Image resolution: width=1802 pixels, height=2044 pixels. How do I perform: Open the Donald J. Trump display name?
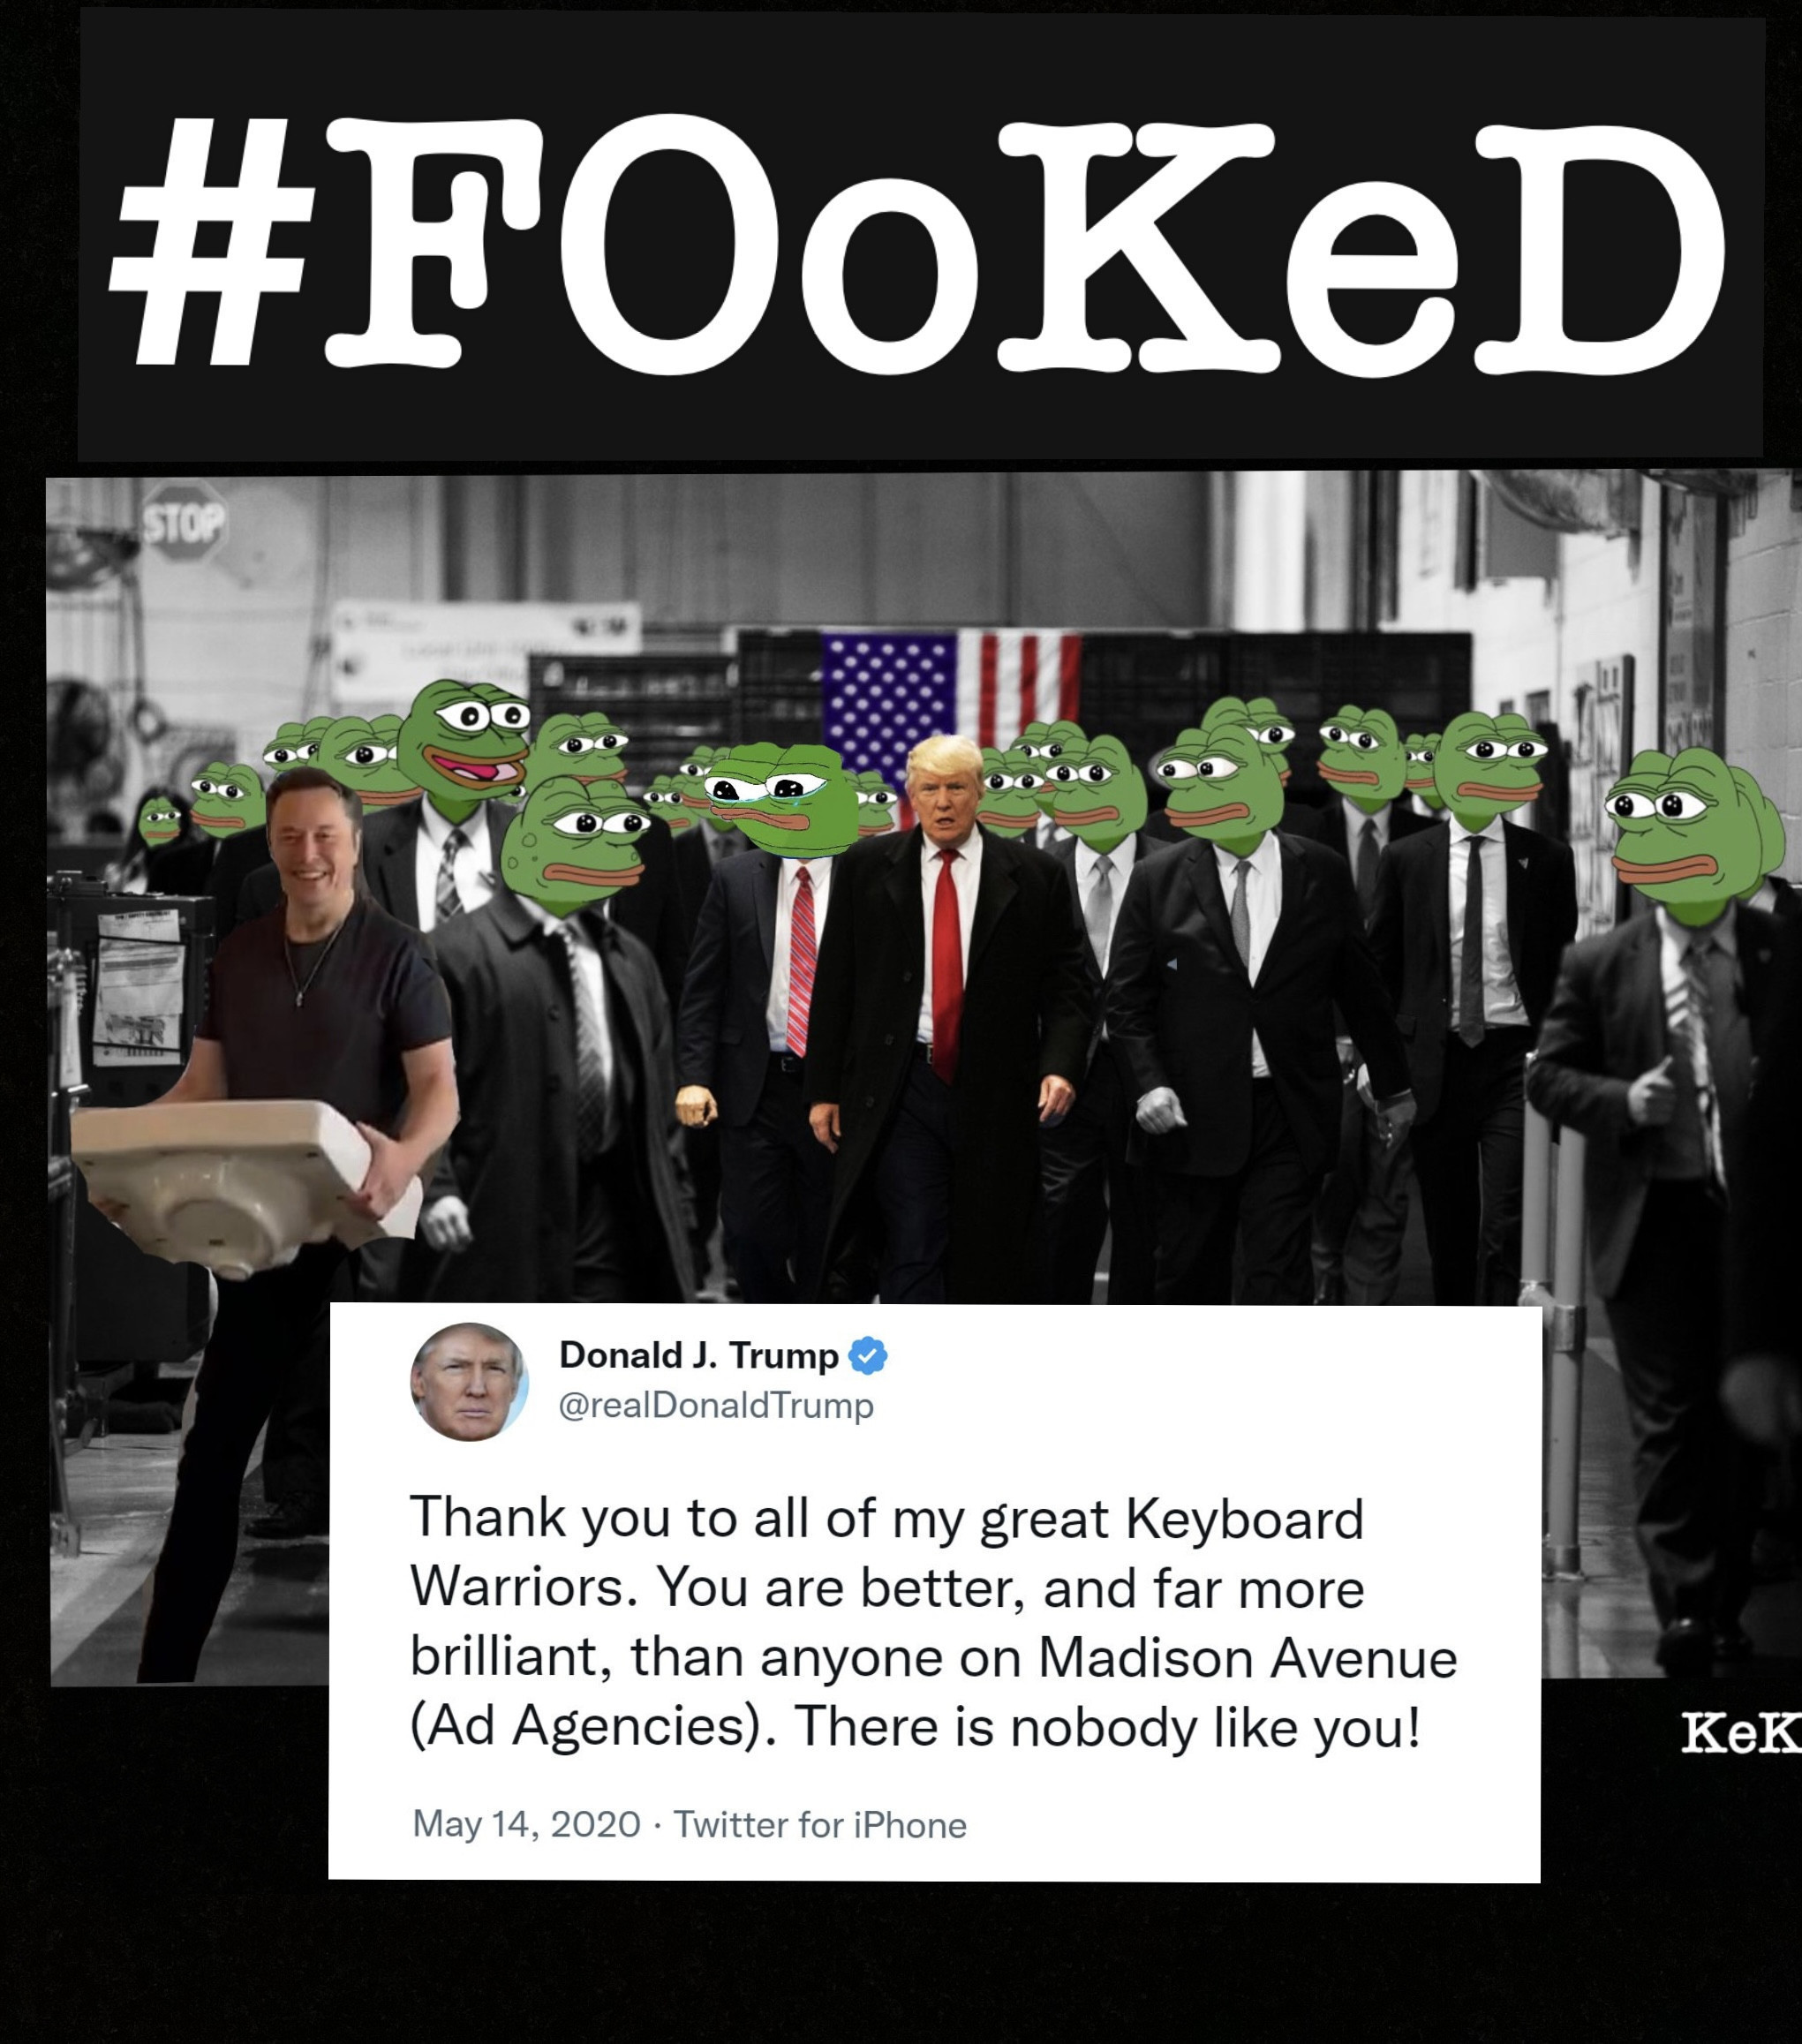(x=699, y=1355)
